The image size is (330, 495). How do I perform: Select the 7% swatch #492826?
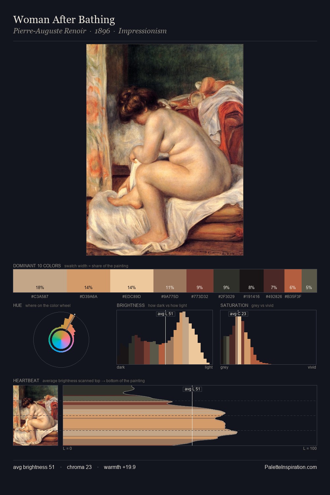pyautogui.click(x=274, y=281)
